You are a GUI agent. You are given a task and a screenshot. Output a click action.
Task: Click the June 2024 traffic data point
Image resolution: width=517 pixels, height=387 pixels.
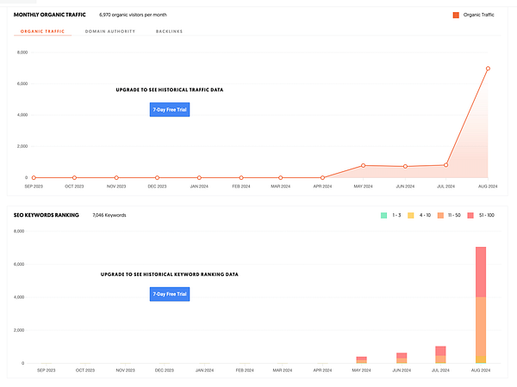(405, 167)
